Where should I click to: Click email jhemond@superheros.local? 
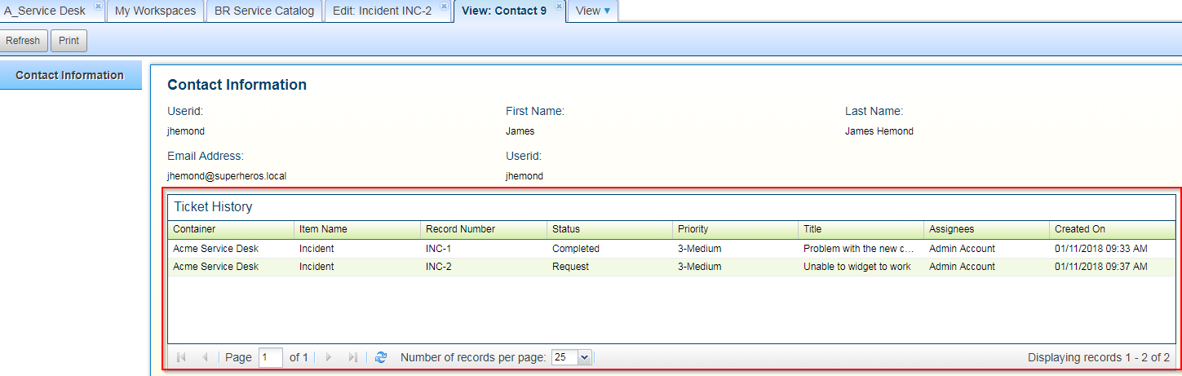[x=227, y=175]
